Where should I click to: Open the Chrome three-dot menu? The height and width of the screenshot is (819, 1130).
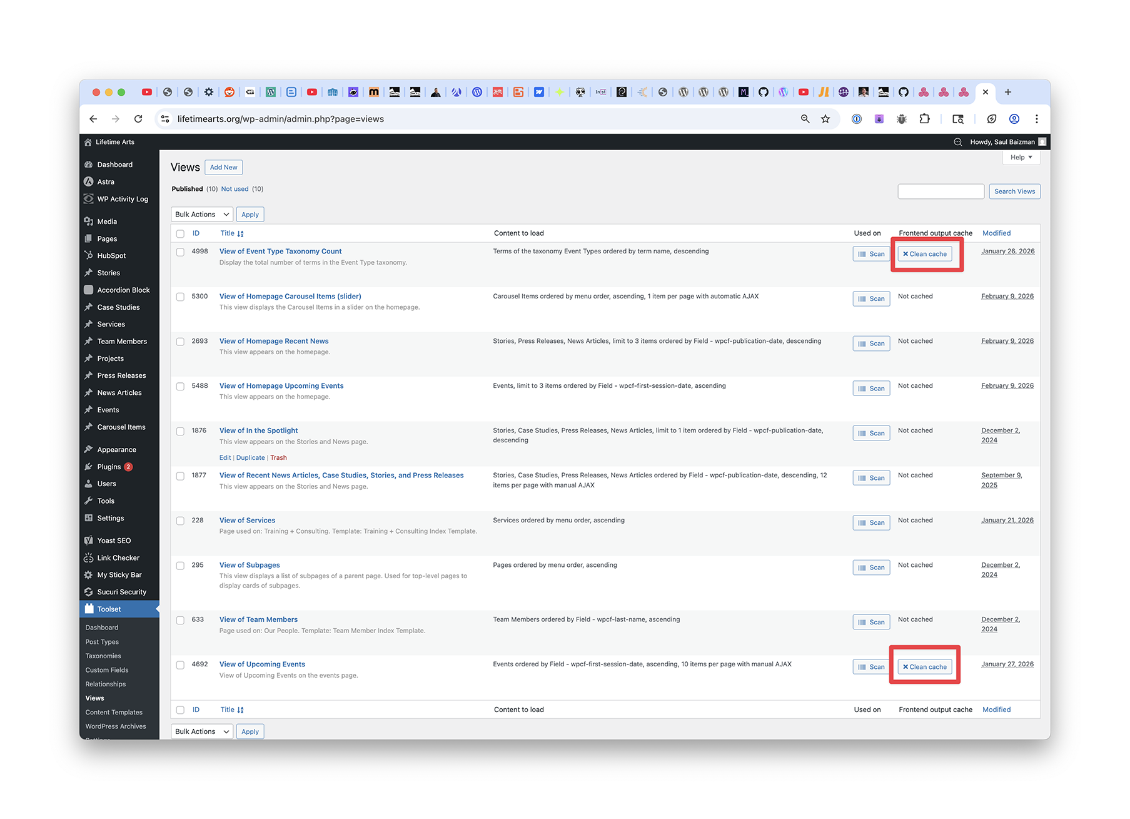(1036, 119)
